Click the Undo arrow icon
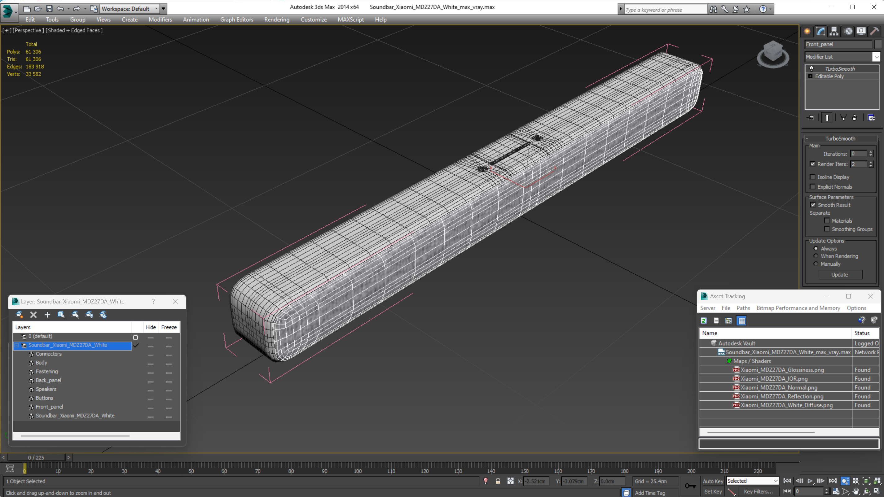Image resolution: width=884 pixels, height=497 pixels. point(60,9)
